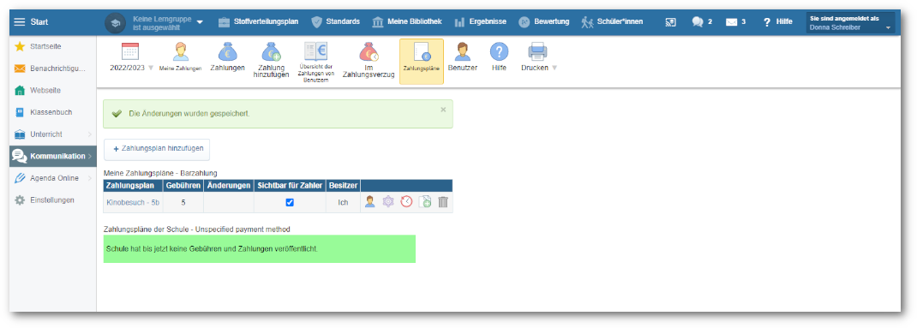Image resolution: width=917 pixels, height=328 pixels.
Task: Click the copy document icon in Kinobesuch row
Action: (x=425, y=202)
